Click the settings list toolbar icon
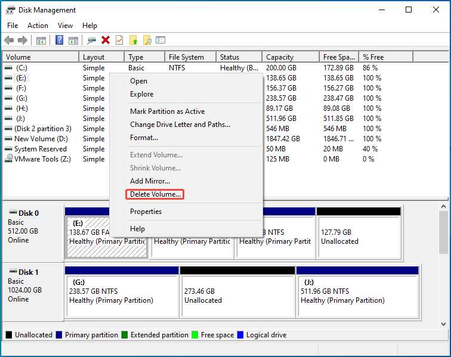The width and height of the screenshot is (451, 357). 160,40
